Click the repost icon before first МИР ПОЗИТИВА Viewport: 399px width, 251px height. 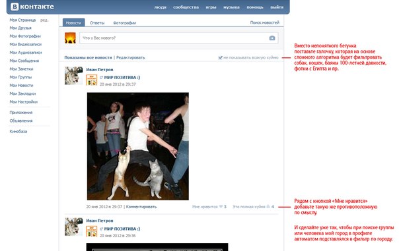(x=101, y=78)
